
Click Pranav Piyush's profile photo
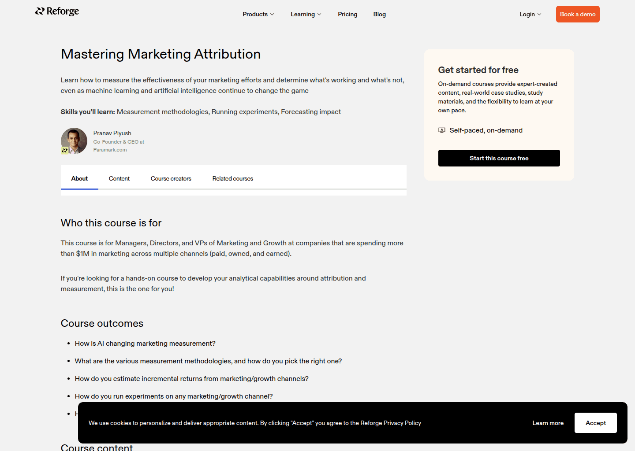[74, 140]
